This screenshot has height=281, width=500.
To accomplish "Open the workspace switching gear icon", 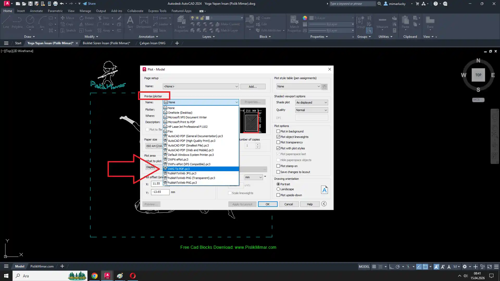I will click(x=465, y=267).
